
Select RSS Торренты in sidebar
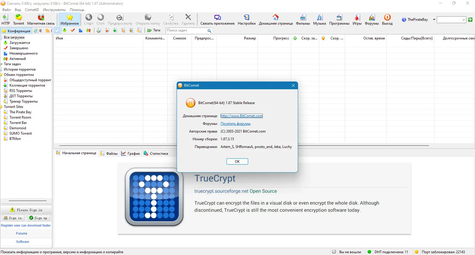20,91
